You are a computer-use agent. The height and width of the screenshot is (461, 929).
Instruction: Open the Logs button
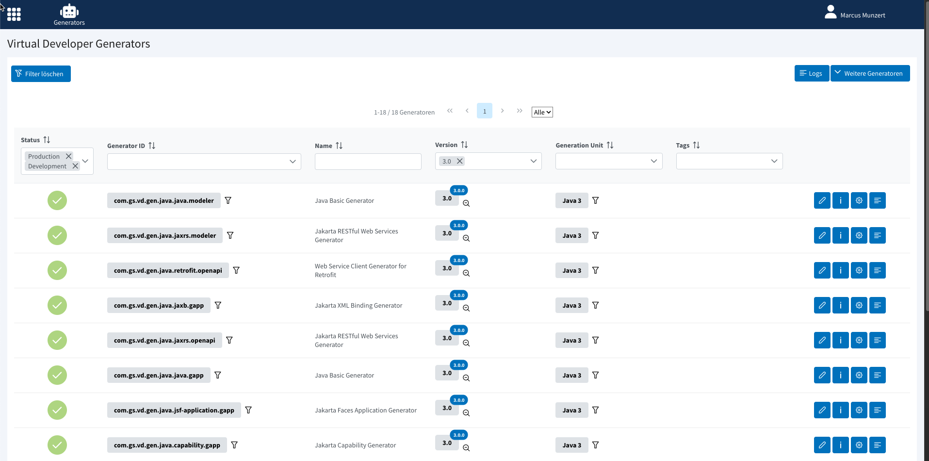pos(812,73)
